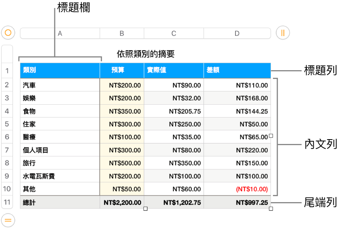Click the NT$2,200.00 total budget cell
The width and height of the screenshot is (343, 229).
(x=122, y=203)
